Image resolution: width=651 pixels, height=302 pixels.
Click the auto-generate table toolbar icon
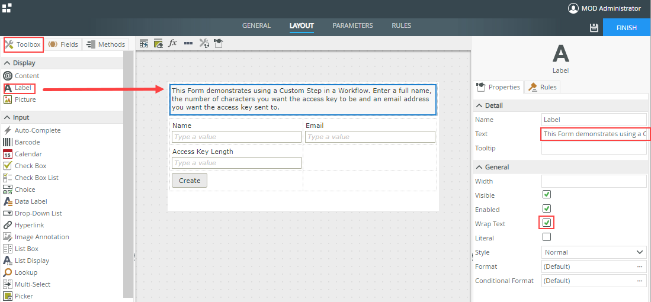pos(144,43)
